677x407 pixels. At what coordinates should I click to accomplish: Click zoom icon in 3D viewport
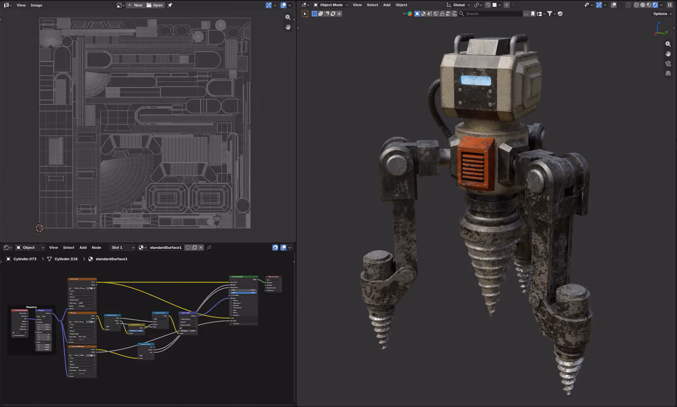coord(668,44)
